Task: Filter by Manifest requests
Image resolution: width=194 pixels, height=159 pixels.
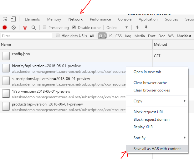Action: tap(184, 36)
